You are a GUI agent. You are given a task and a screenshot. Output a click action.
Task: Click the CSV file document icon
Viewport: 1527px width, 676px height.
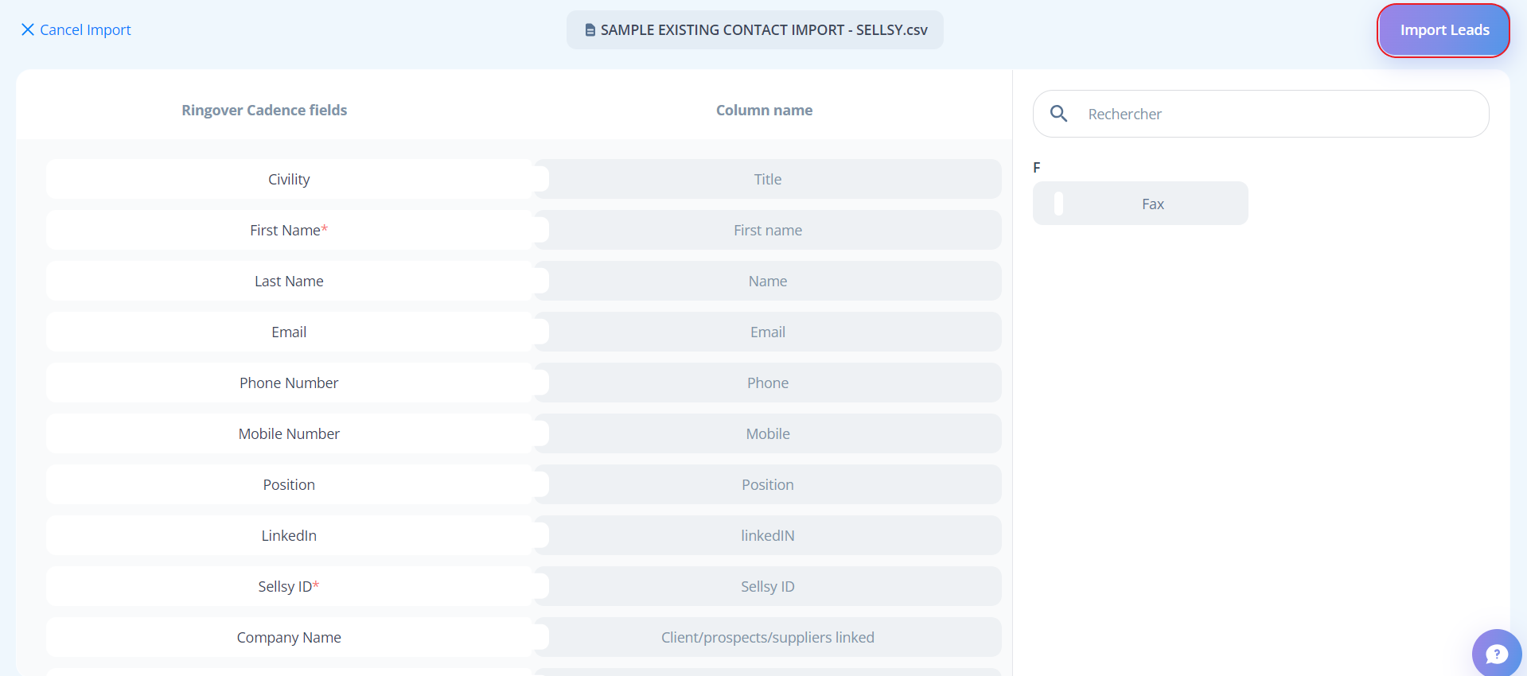tap(590, 29)
